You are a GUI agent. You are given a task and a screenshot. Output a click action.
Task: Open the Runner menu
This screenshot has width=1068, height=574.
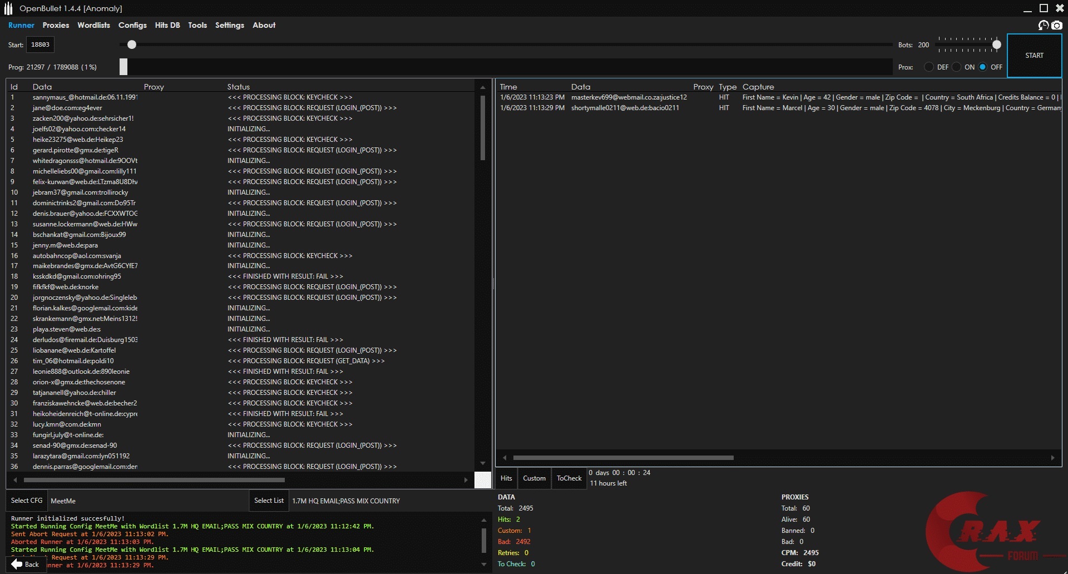(x=21, y=25)
